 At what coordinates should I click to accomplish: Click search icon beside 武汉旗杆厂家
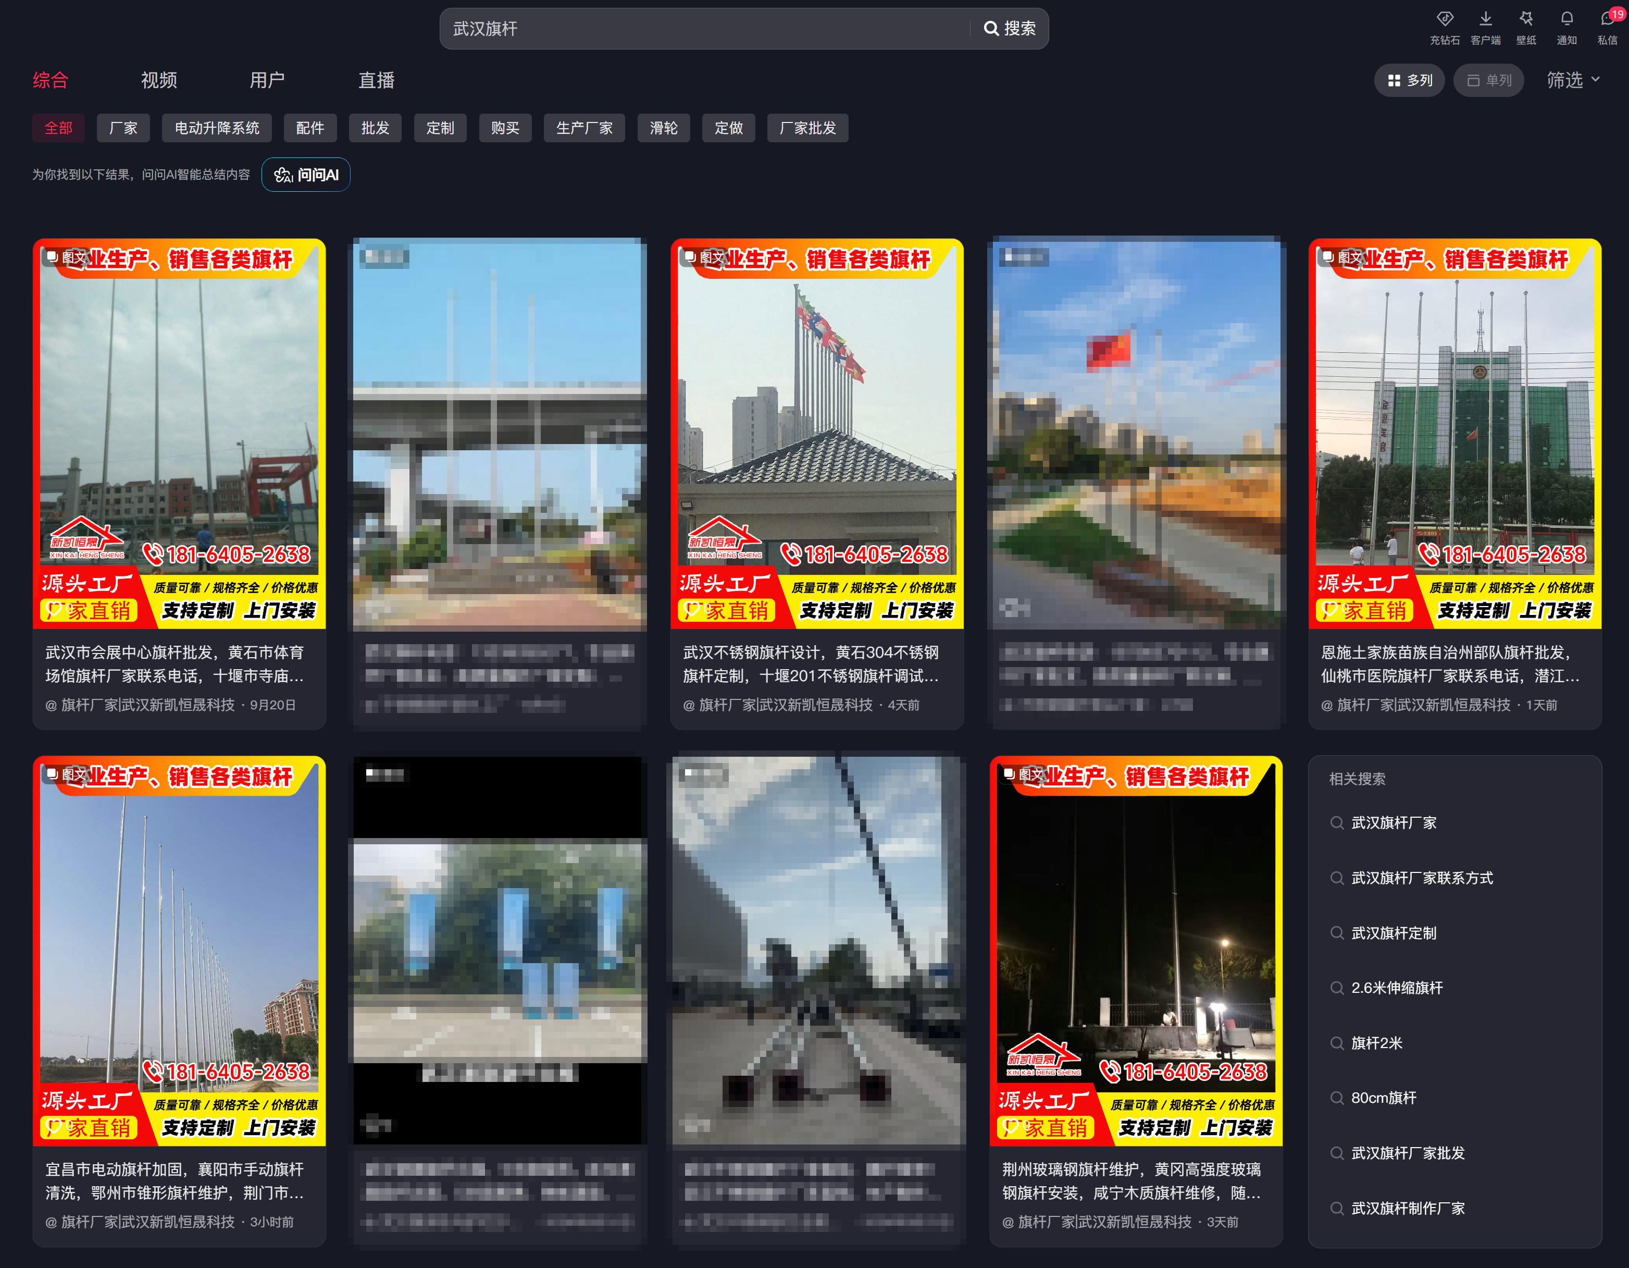1337,822
